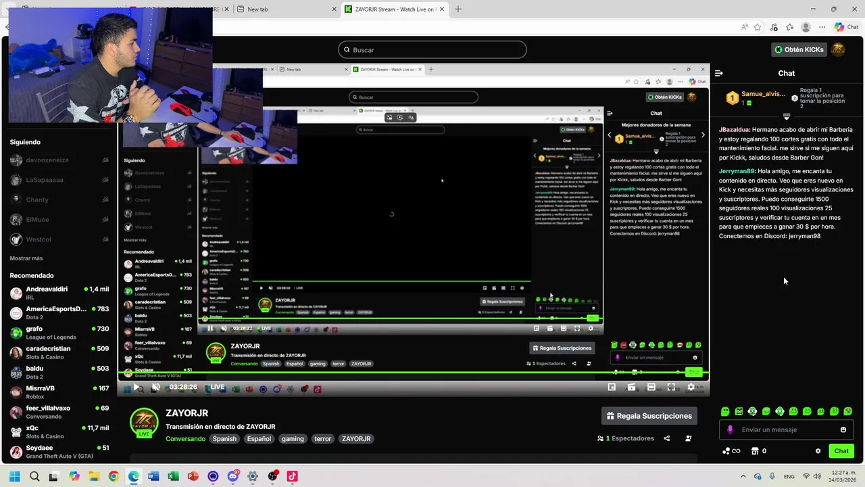Open Windows Start menu
The height and width of the screenshot is (487, 865).
click(x=14, y=476)
